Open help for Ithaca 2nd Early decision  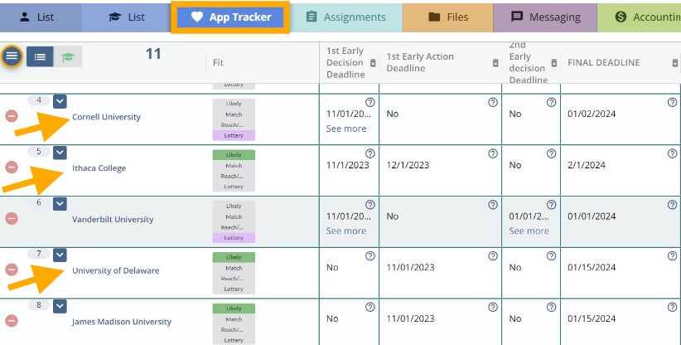tap(551, 153)
